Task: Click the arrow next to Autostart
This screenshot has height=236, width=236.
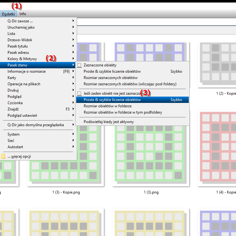Action: [73, 147]
